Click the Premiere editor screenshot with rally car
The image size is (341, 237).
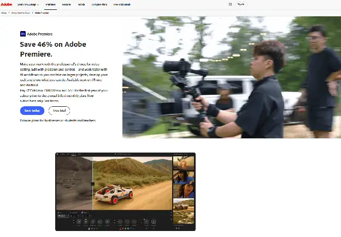(125, 192)
